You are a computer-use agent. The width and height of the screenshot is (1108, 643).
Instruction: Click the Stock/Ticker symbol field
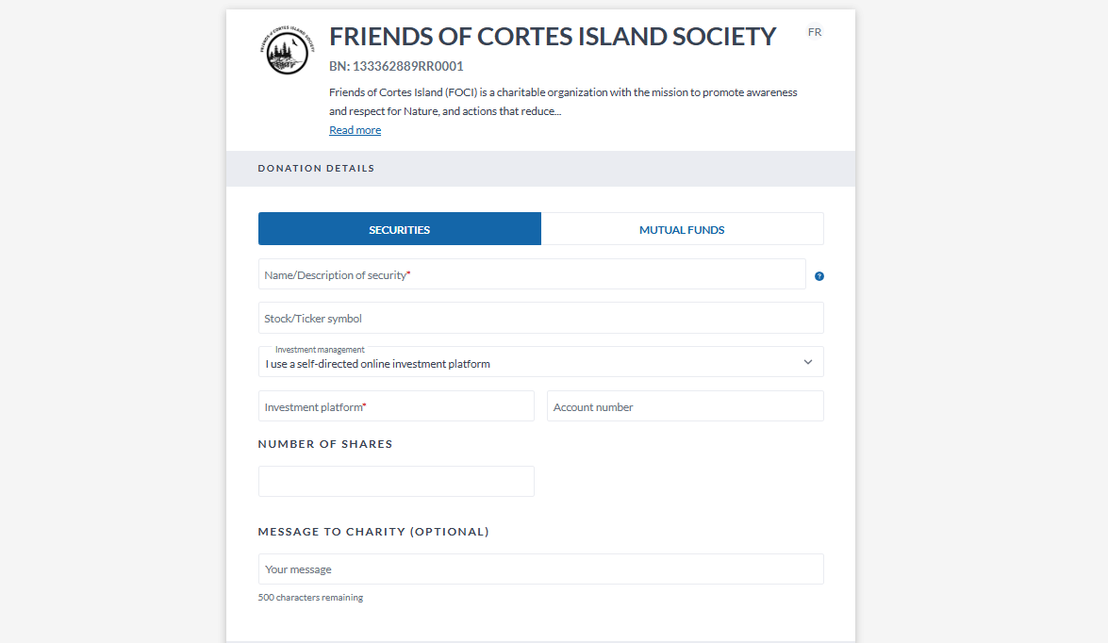(x=540, y=319)
